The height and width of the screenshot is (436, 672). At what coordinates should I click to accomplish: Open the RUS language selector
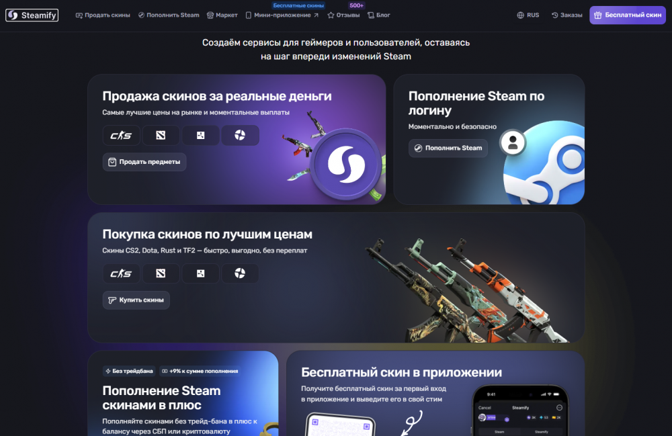pos(528,15)
